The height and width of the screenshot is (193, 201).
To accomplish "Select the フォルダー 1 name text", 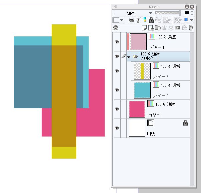I will [x=149, y=58].
